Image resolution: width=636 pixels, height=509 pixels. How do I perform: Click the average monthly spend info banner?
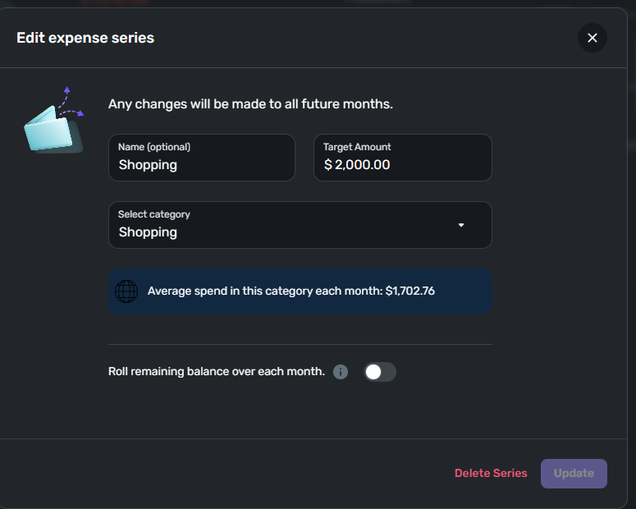click(300, 291)
